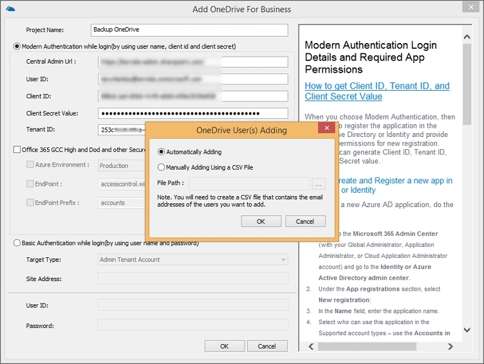Open the Target Type dropdown
Viewport: 484px width, 364px height.
(x=193, y=259)
